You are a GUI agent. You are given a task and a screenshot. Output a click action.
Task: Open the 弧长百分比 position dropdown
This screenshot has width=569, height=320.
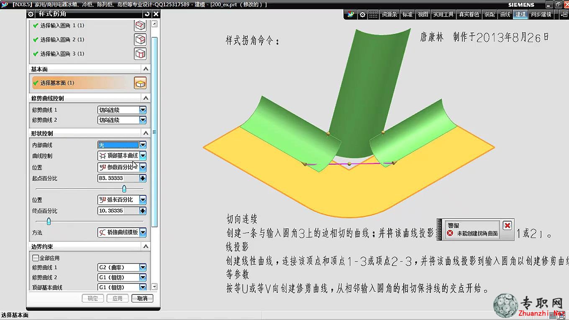pyautogui.click(x=122, y=200)
